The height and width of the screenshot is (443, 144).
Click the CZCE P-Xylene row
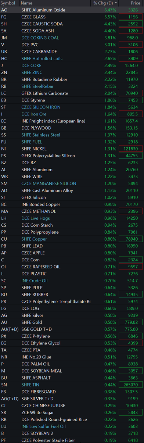pyautogui.click(x=72, y=336)
